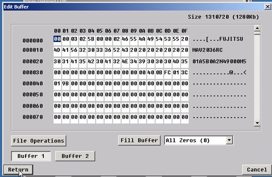Select highlighted byte 00 at offset 000000
This screenshot has height=177, width=272.
(57, 39)
